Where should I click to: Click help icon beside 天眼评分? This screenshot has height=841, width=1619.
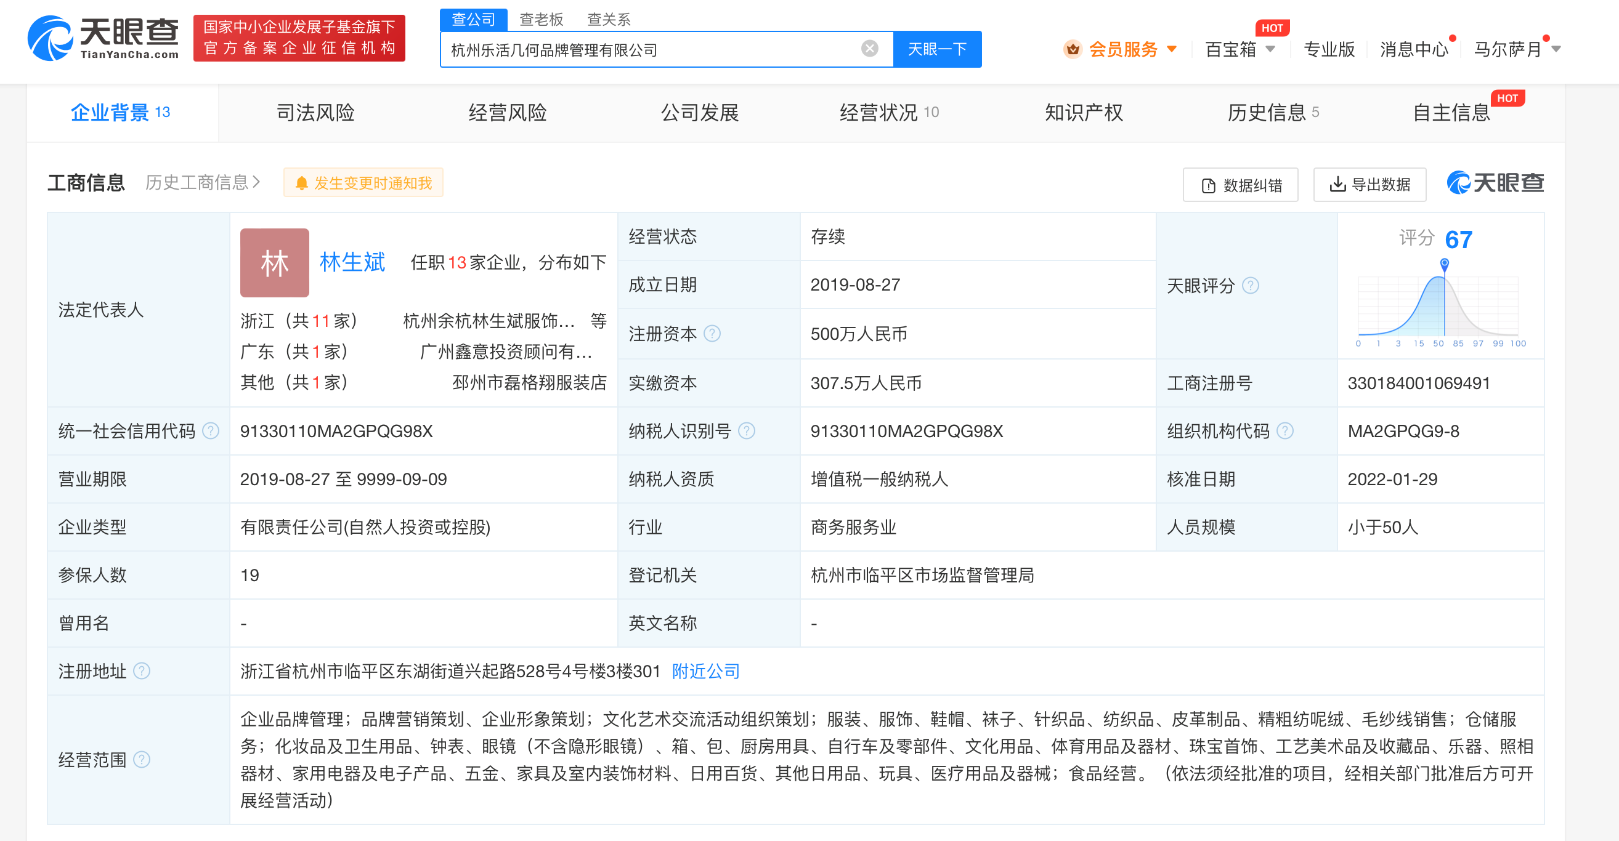(x=1251, y=286)
